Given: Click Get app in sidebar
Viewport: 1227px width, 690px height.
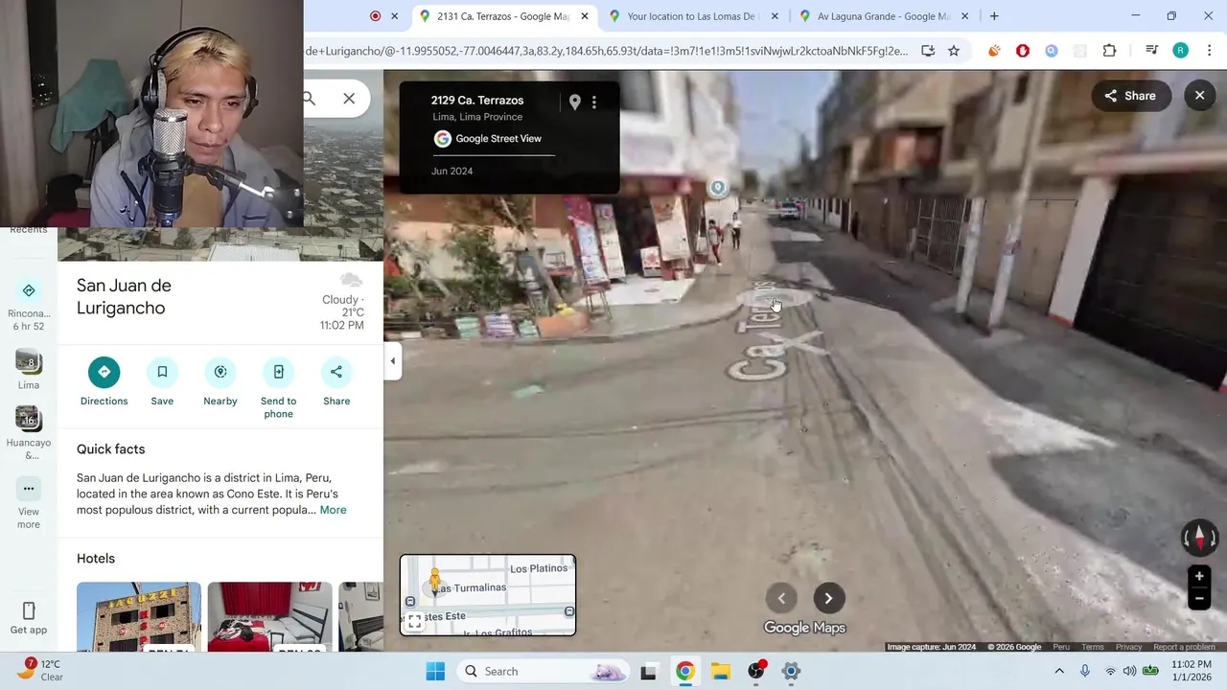Looking at the screenshot, I should [x=29, y=618].
